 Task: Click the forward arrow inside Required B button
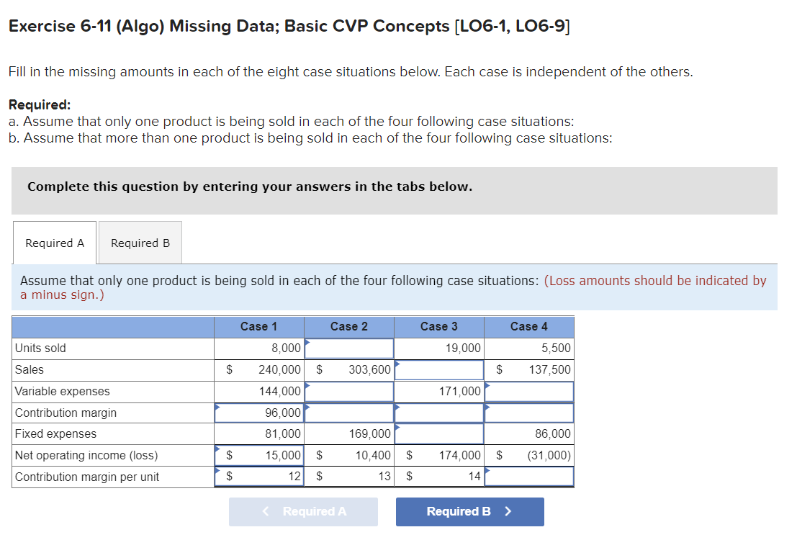(x=507, y=511)
